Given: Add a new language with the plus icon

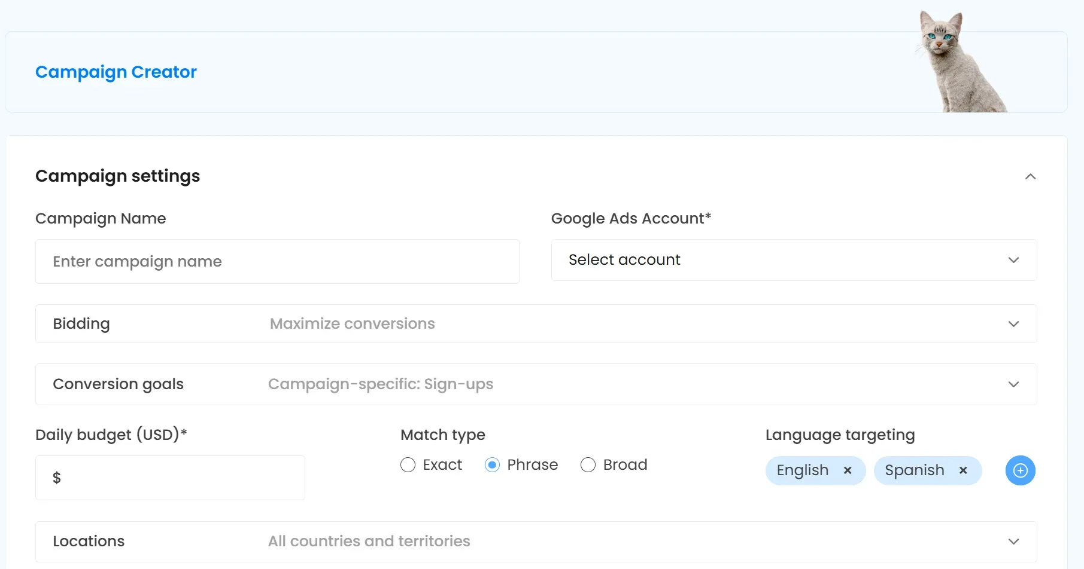Looking at the screenshot, I should pos(1020,470).
